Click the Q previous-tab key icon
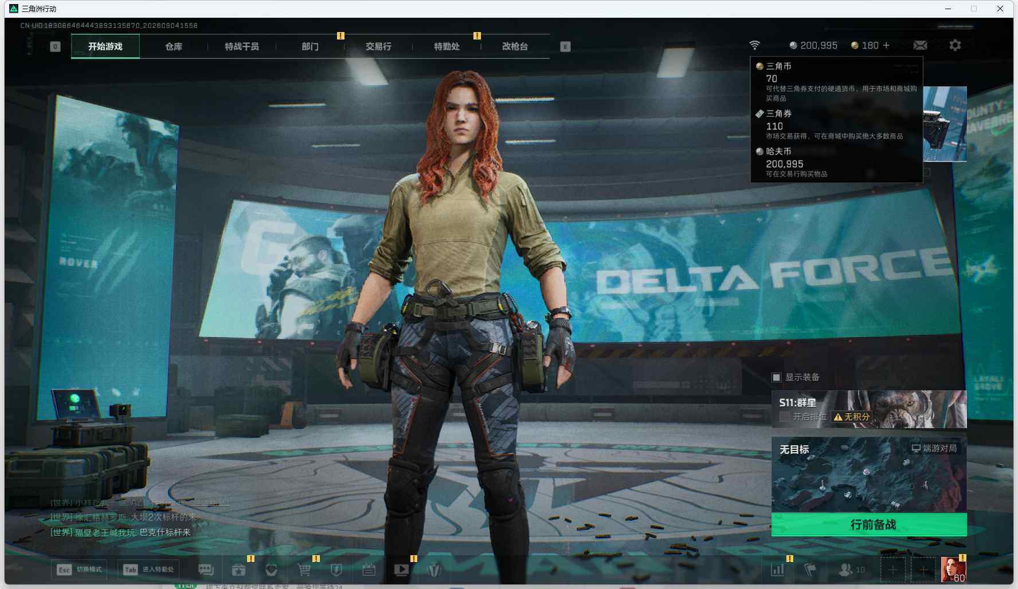Viewport: 1018px width, 589px height. click(x=55, y=47)
